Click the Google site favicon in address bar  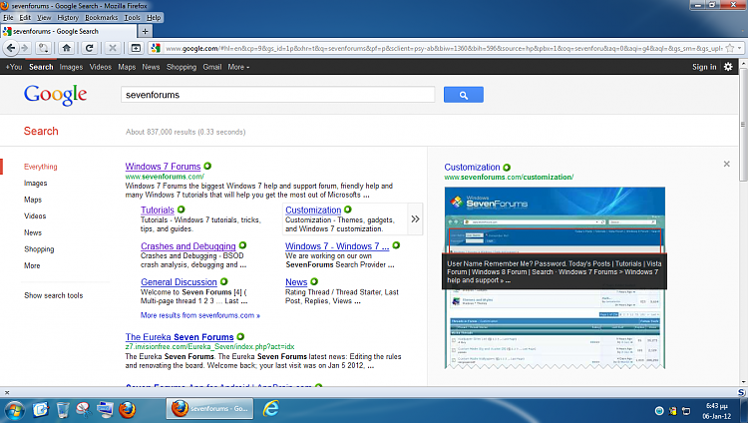[x=156, y=48]
